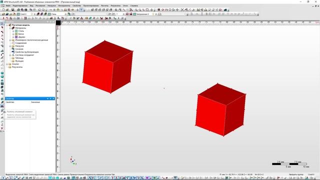Image resolution: width=320 pixels, height=180 pixels.
Task: Open the Редактирование menu
Action: pos(20,5)
